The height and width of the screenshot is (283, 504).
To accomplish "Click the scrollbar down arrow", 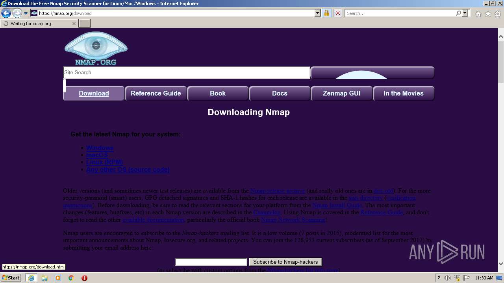I will tap(501, 264).
